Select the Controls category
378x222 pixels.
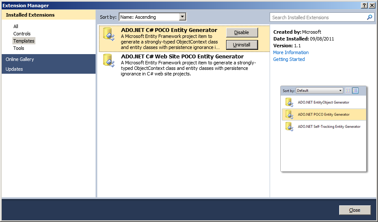(x=22, y=34)
